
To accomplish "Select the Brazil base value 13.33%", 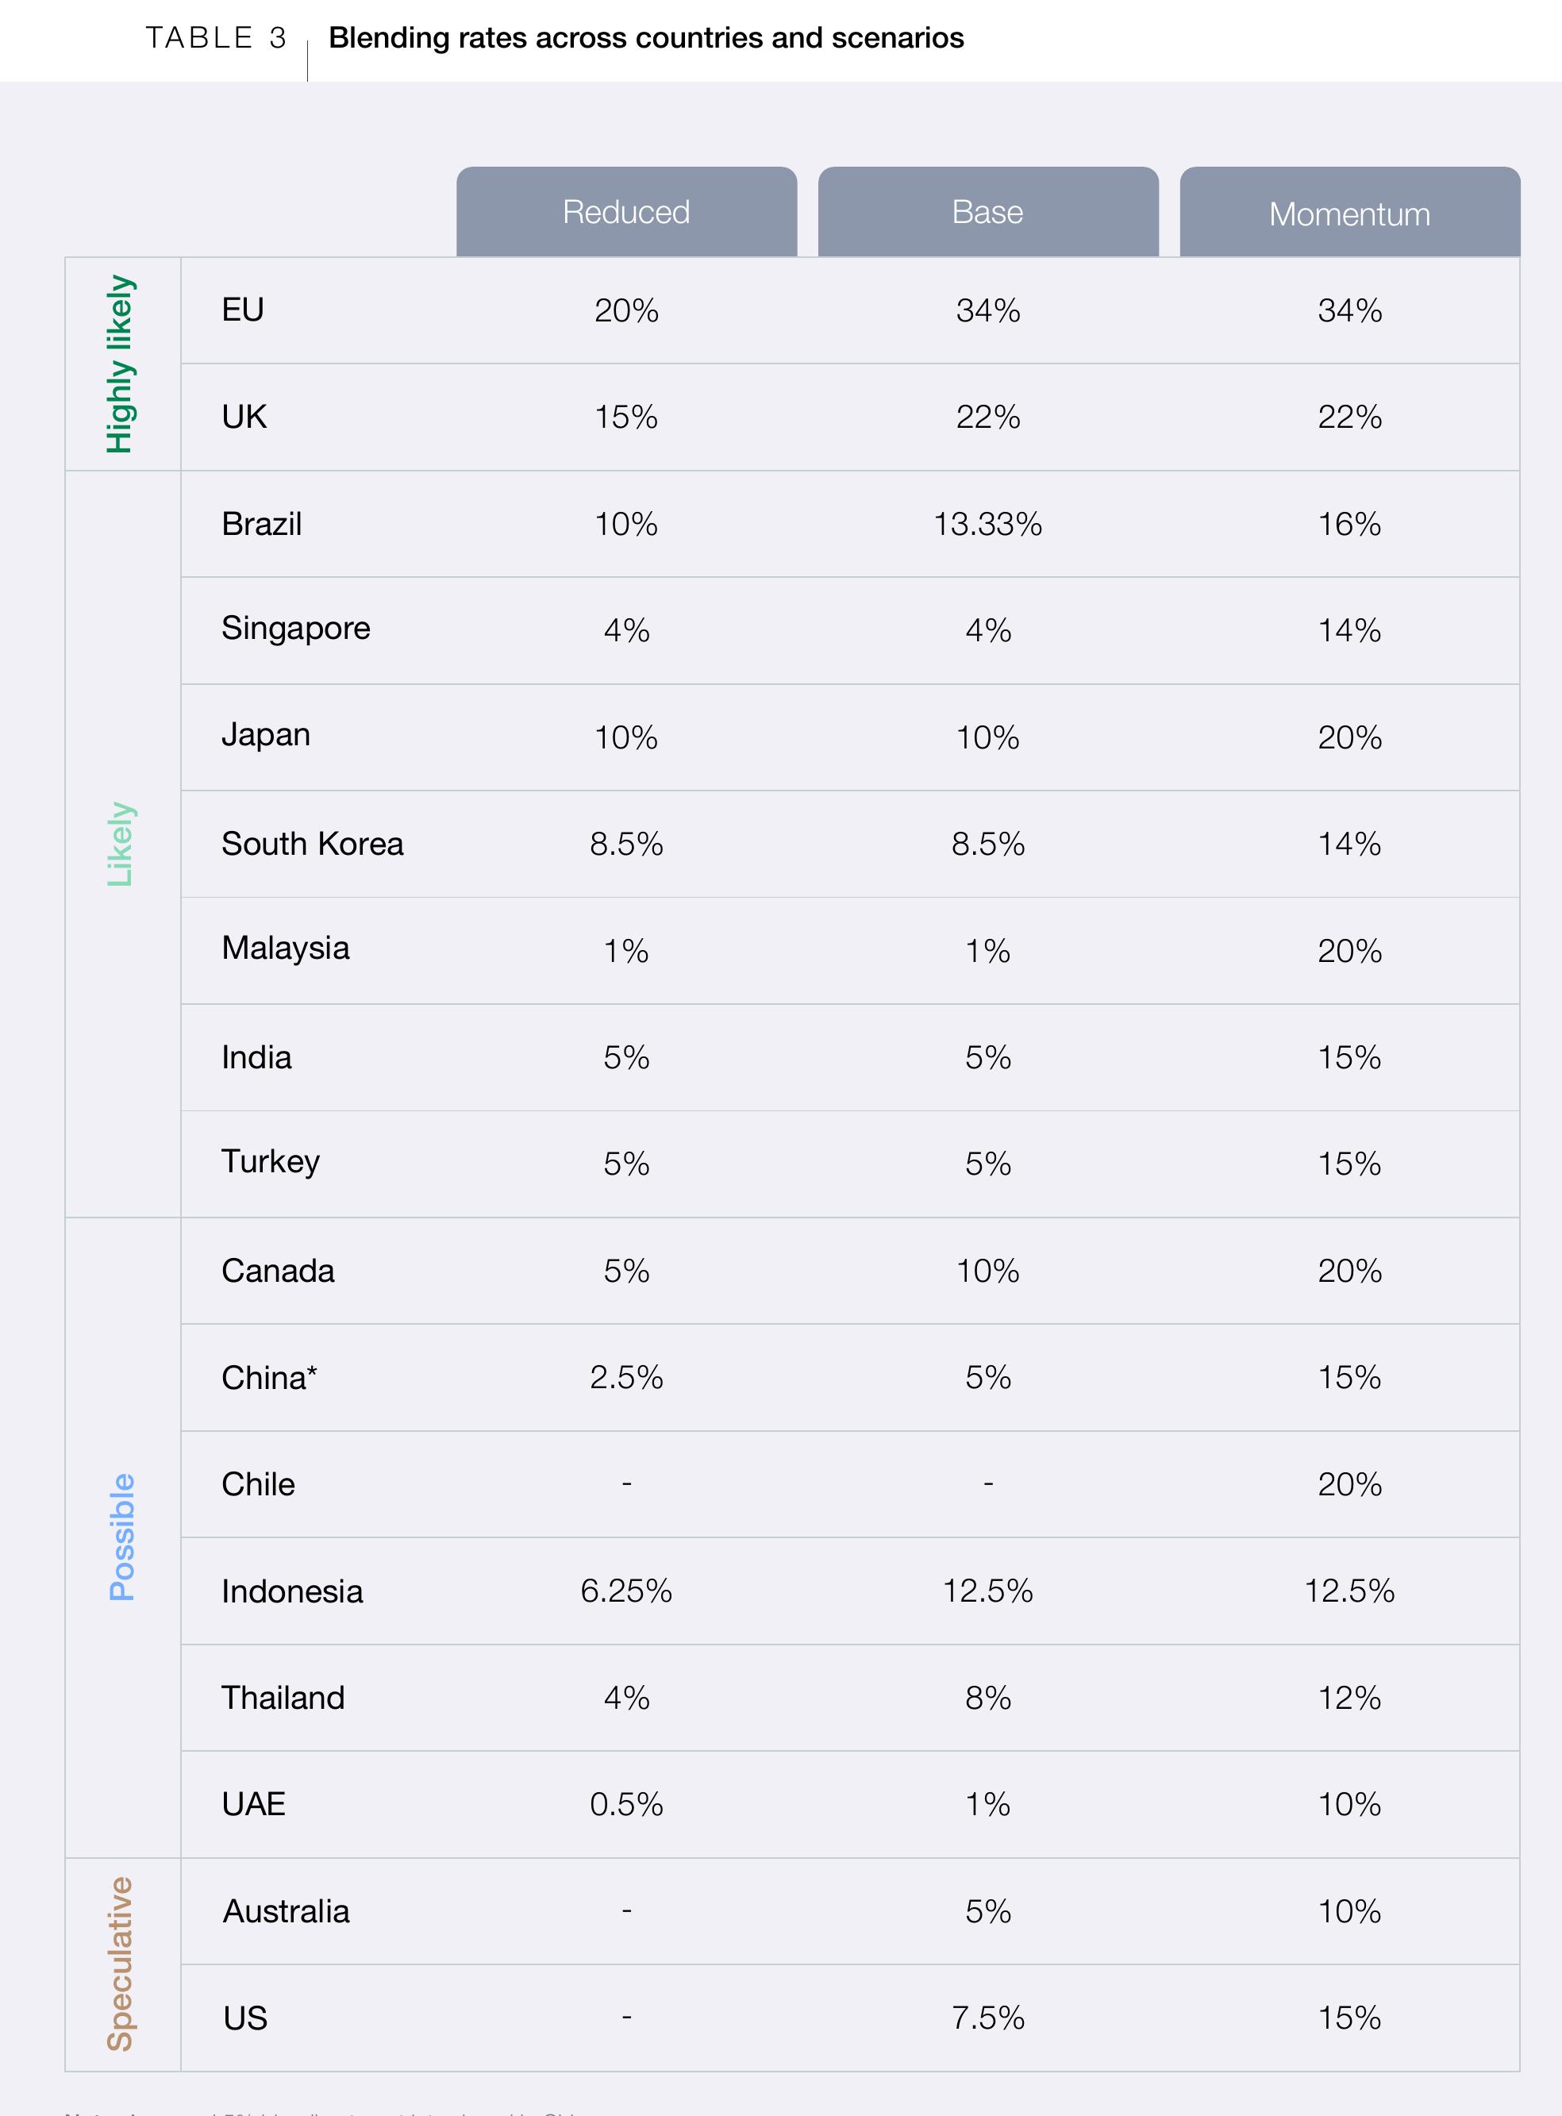I will (988, 524).
